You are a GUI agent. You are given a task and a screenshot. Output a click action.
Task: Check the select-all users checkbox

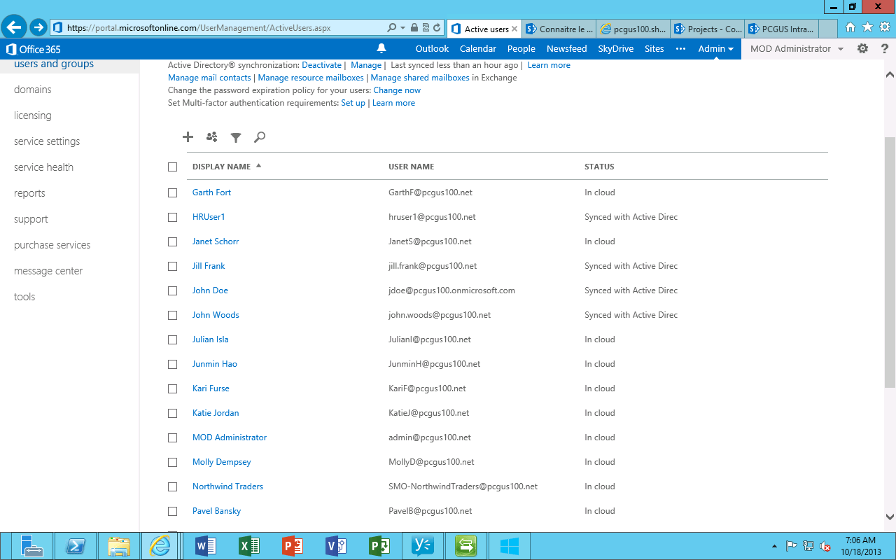pyautogui.click(x=172, y=167)
